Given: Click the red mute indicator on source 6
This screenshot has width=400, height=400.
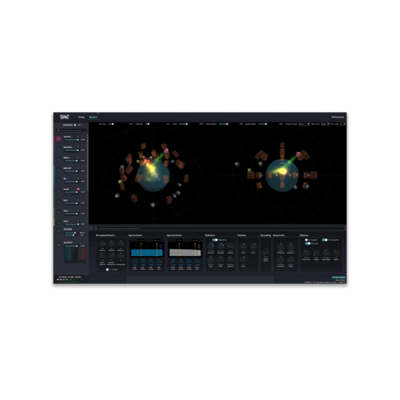Looking at the screenshot, I should point(78,189).
